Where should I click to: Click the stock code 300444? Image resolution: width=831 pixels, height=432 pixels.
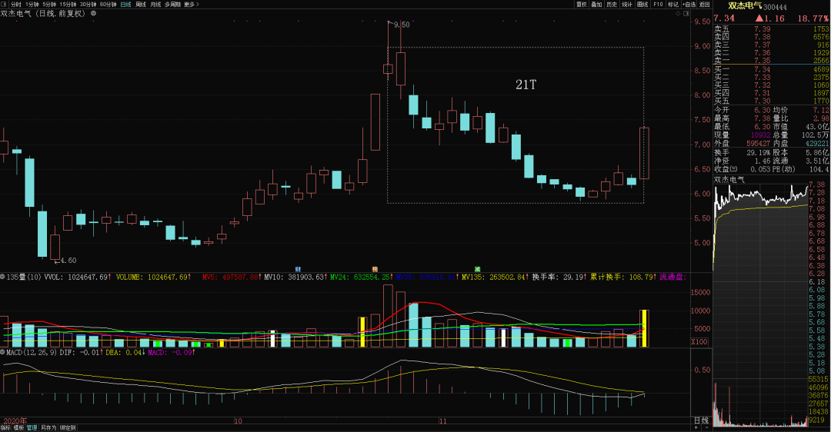point(775,7)
